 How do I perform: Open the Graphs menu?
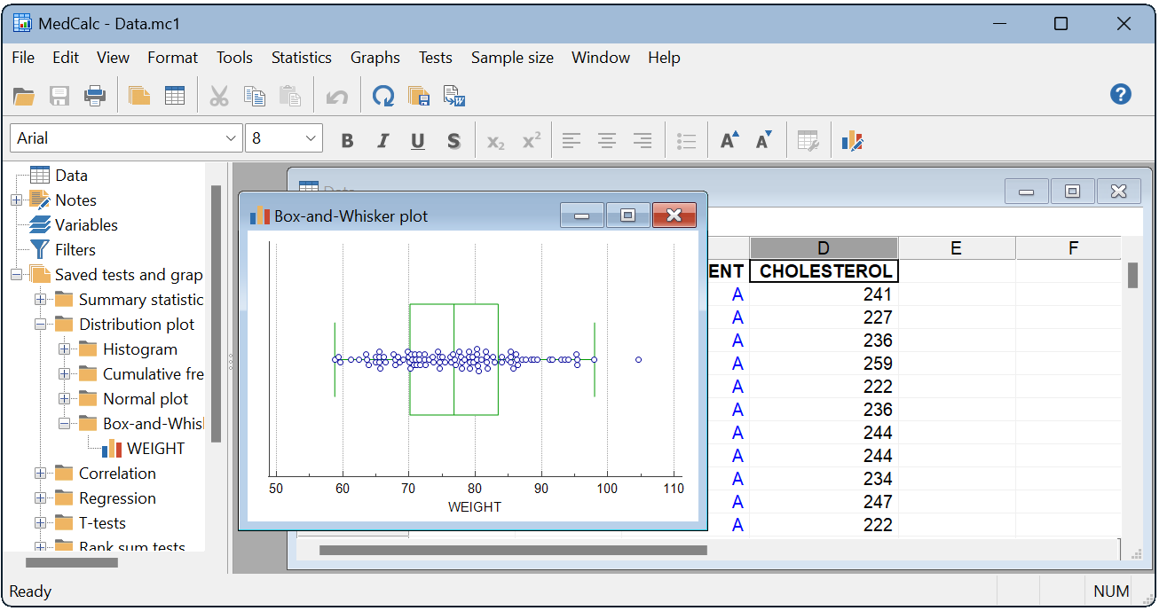click(x=375, y=58)
